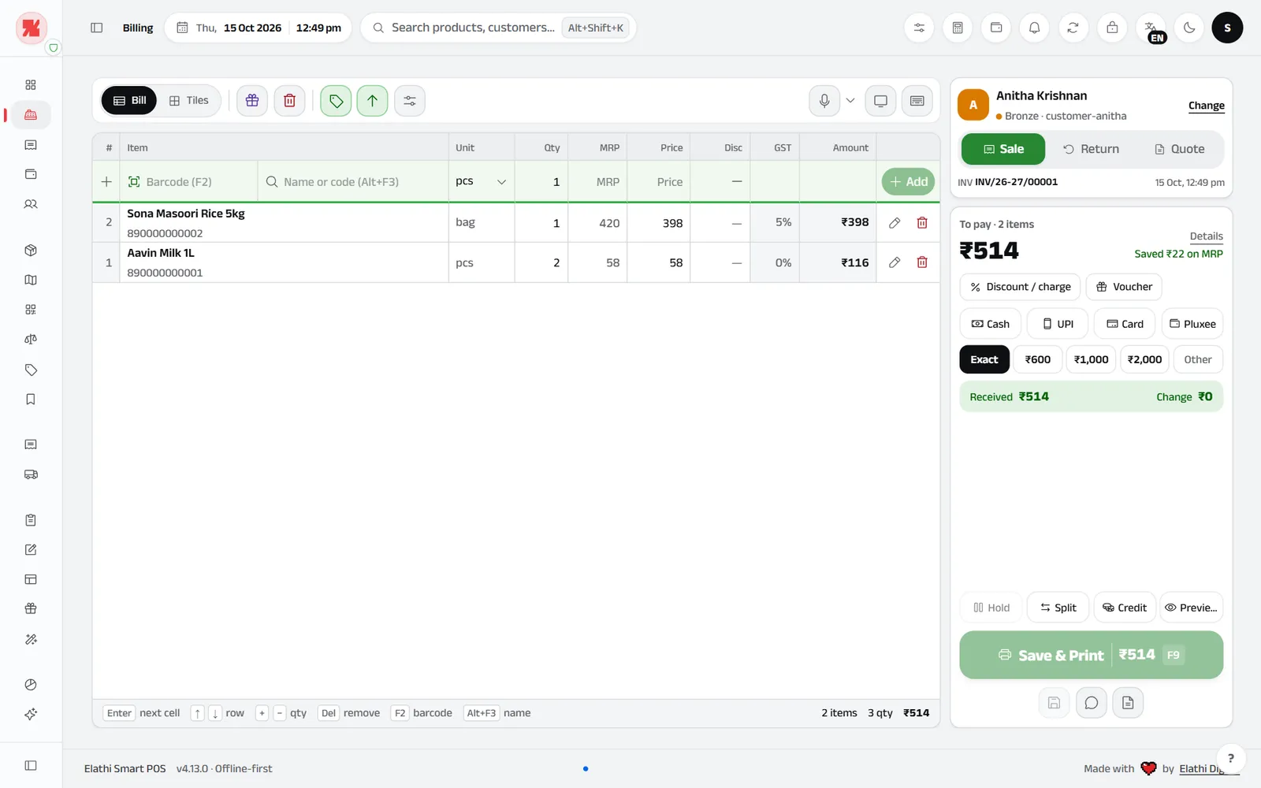
Task: Open the user avatar S menu
Action: 1227,28
